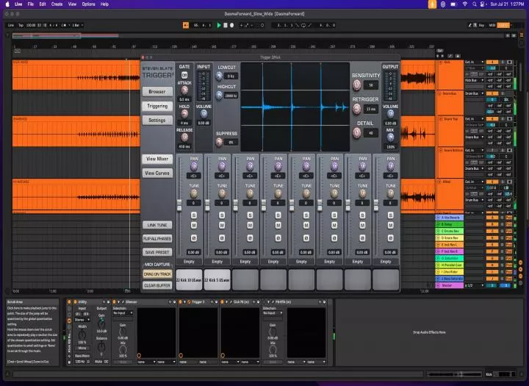Toggle the orange Follow playback icon

[x=186, y=25]
